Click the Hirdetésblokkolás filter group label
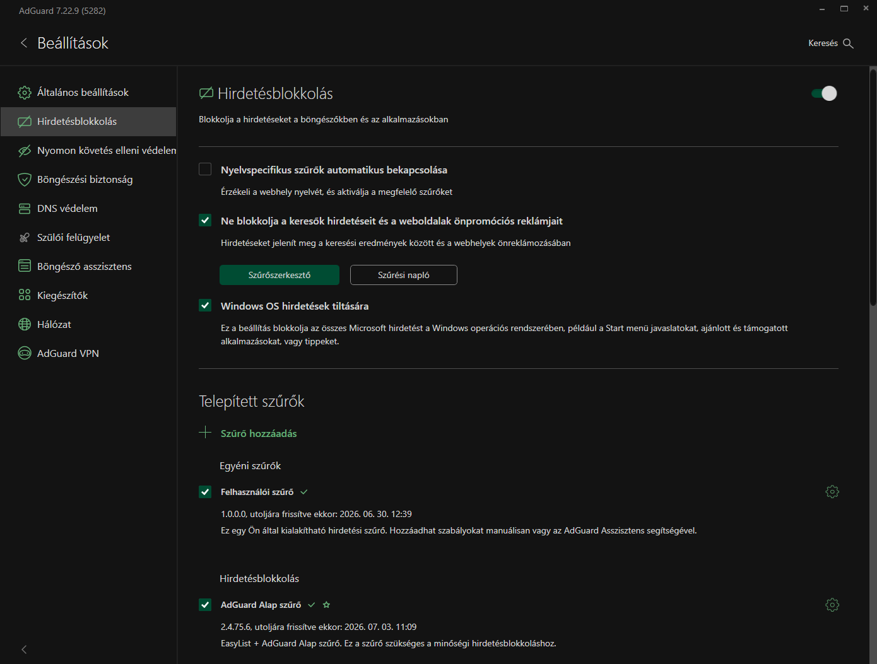The image size is (877, 664). [259, 579]
